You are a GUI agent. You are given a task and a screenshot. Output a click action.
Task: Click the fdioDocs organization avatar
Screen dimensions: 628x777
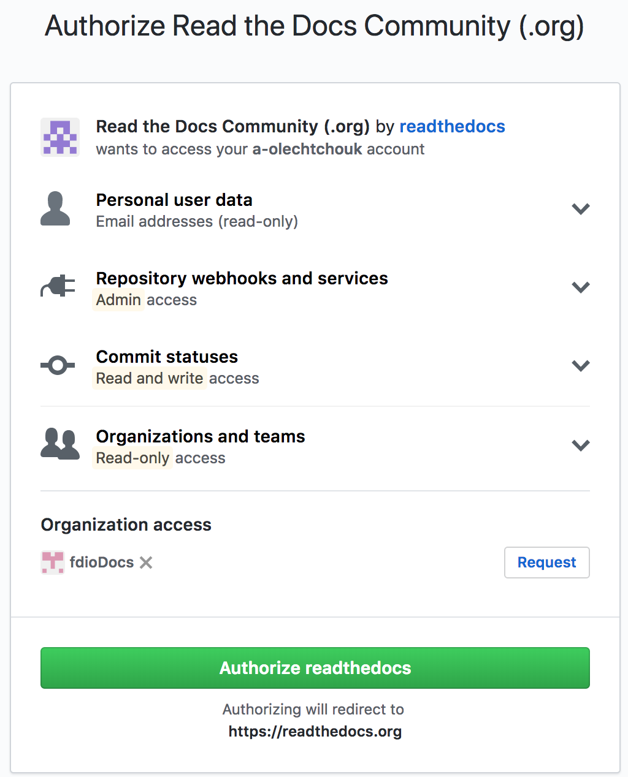click(53, 563)
